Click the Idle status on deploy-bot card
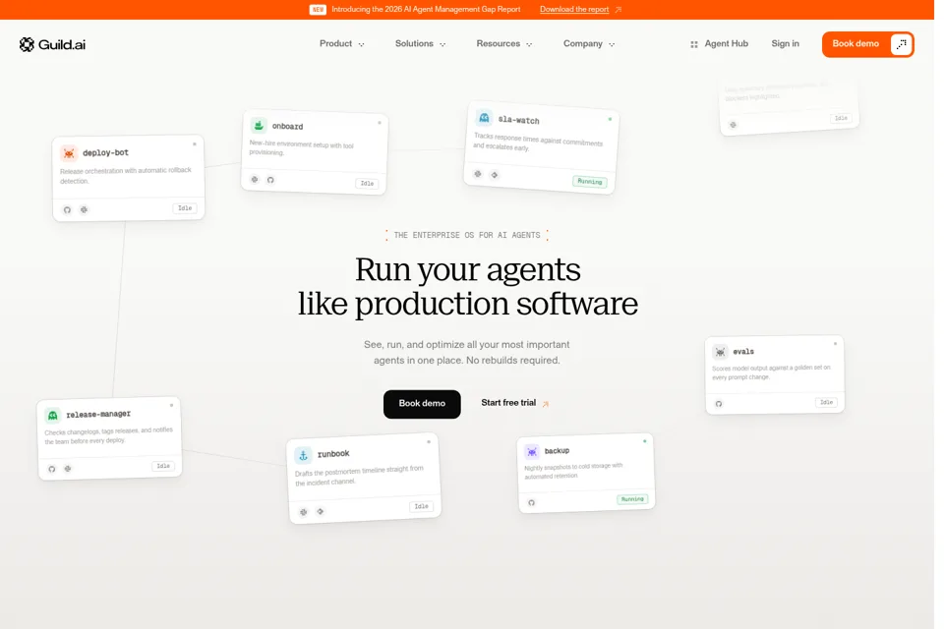The height and width of the screenshot is (629, 944). (x=185, y=208)
